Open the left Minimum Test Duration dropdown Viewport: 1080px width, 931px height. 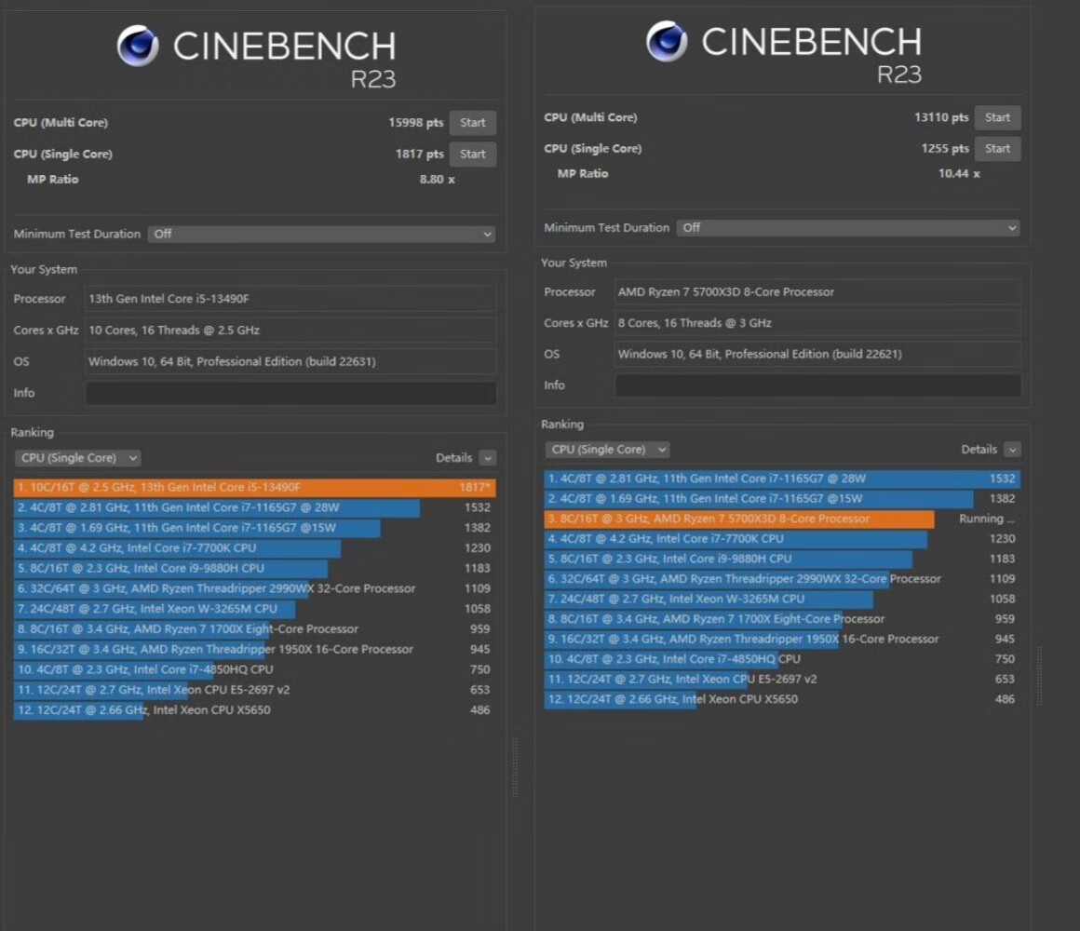pos(321,234)
